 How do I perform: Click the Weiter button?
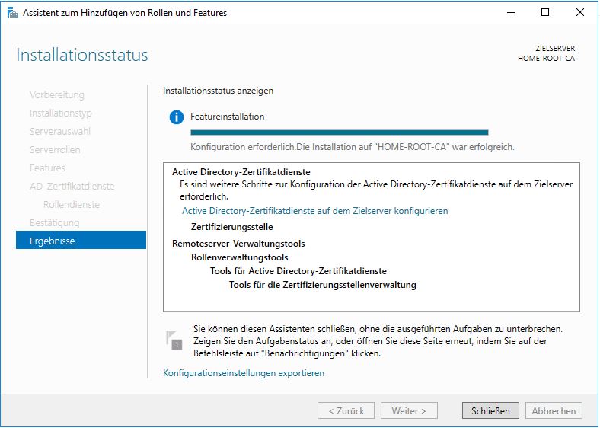pos(410,410)
